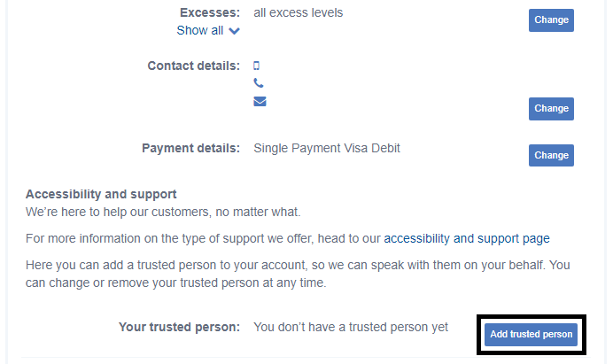The width and height of the screenshot is (613, 364).
Task: Click the Show all link under Excesses
Action: [x=200, y=30]
